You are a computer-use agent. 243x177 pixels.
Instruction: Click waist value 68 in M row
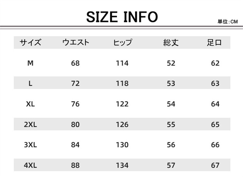(75, 63)
